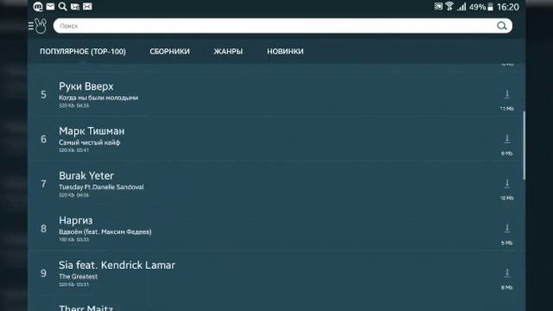Screen dimensions: 553x311
Task: Open the СБОРНИКИ tab
Action: [x=169, y=52]
